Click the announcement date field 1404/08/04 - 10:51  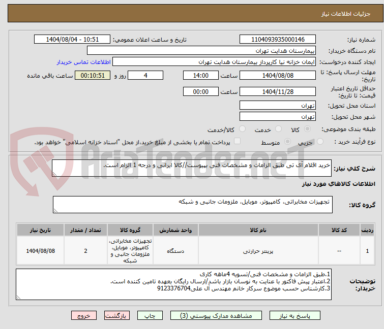point(72,40)
